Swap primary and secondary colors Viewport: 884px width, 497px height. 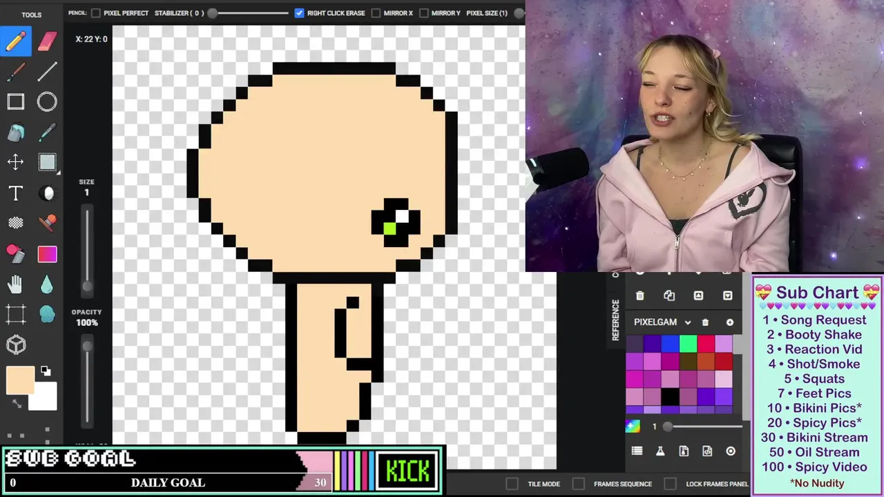point(19,404)
